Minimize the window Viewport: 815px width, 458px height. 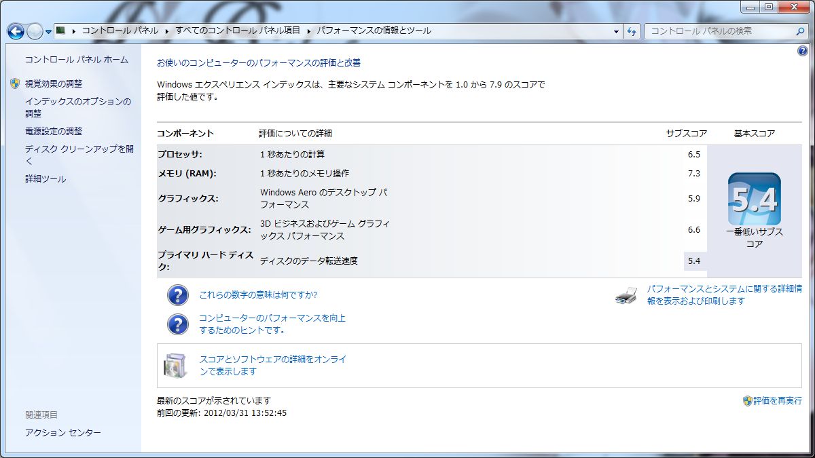pyautogui.click(x=750, y=7)
